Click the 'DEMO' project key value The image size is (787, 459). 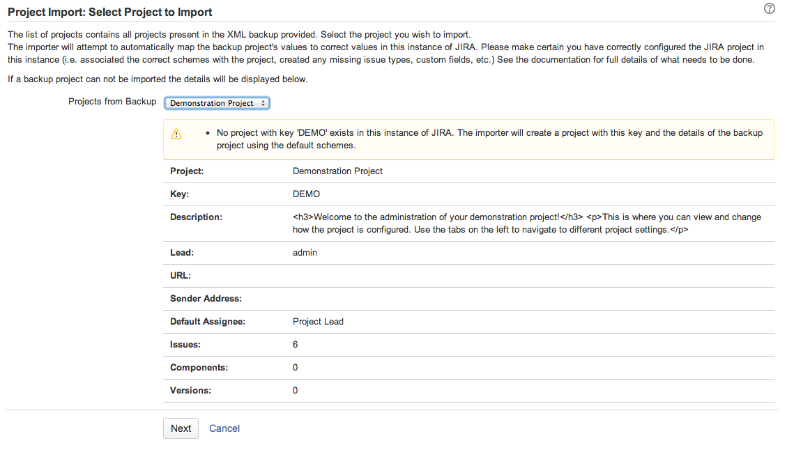point(306,194)
